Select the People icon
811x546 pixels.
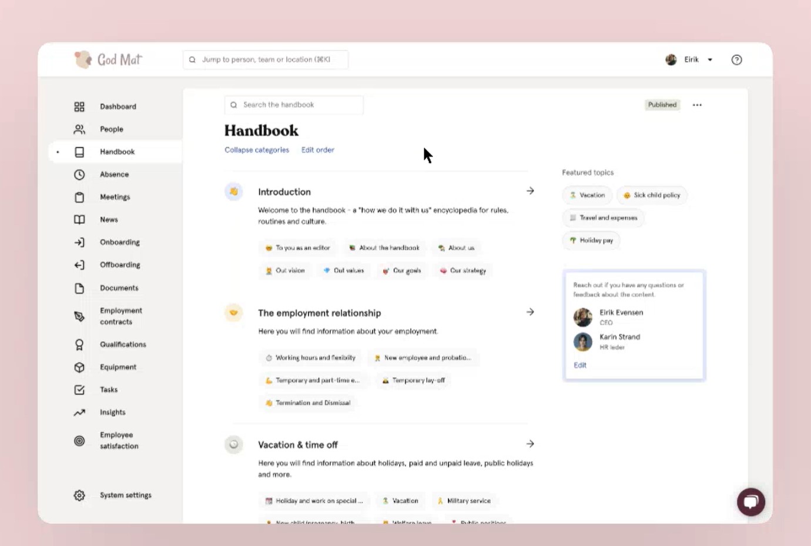(79, 129)
